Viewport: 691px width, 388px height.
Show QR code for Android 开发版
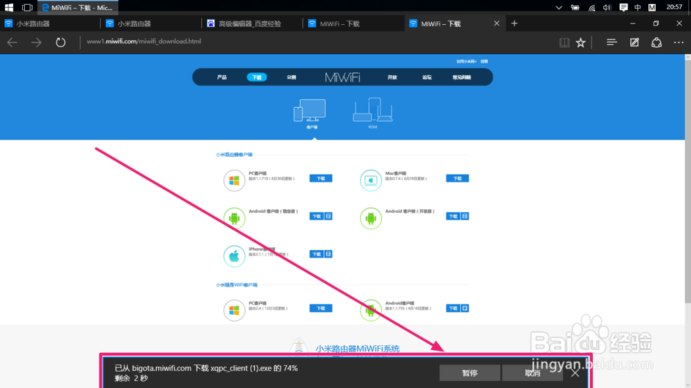tap(465, 216)
